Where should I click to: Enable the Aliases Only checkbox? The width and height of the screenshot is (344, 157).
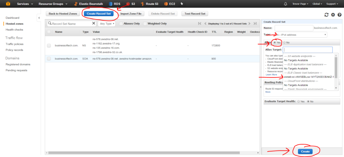[x=121, y=24]
